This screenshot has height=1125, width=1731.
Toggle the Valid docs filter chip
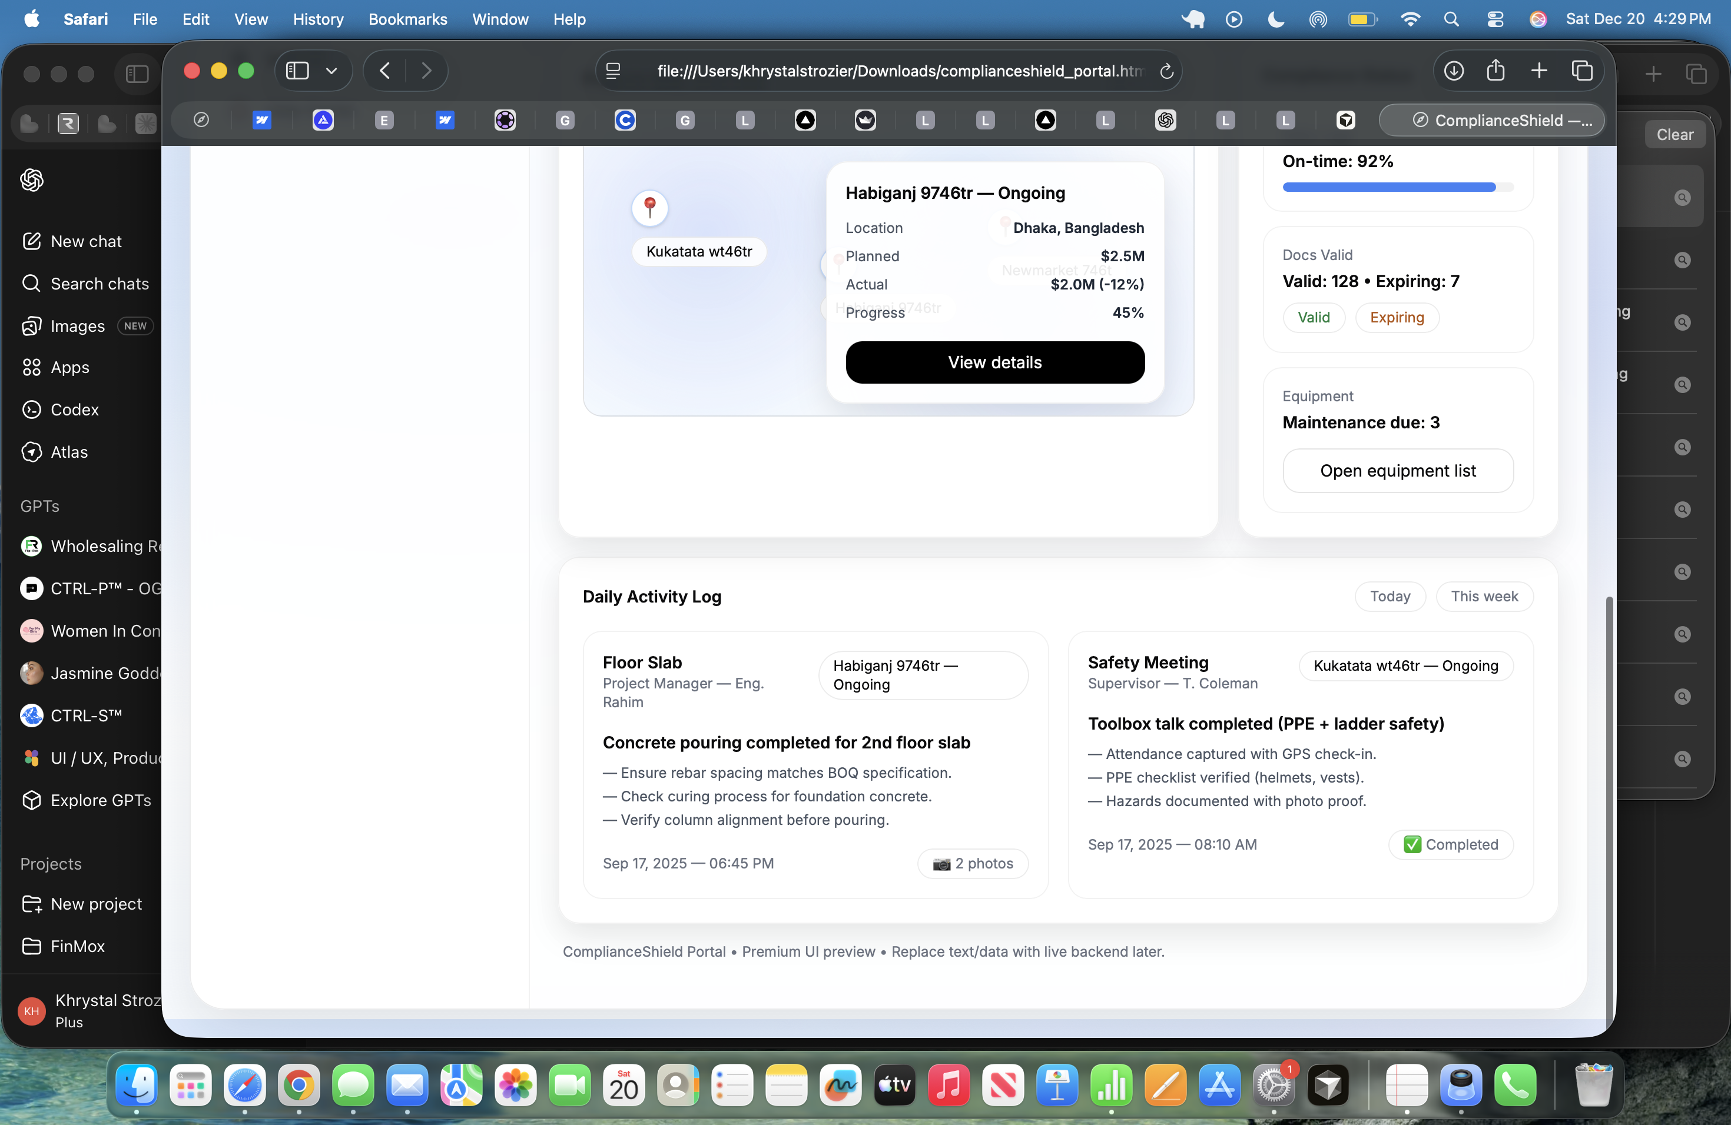1313,318
